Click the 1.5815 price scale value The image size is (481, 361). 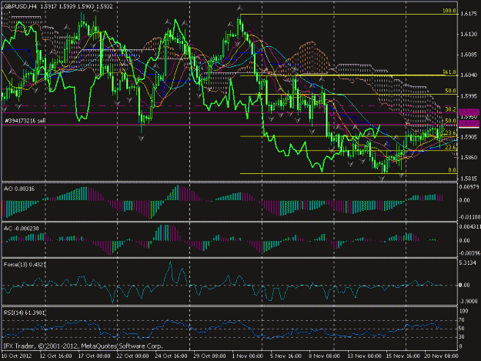pos(469,179)
